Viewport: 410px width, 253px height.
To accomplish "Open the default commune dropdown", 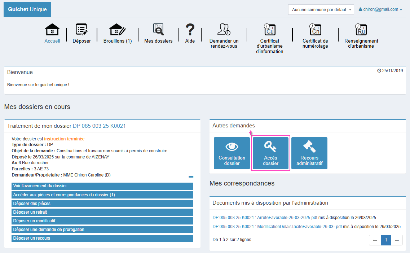I will tap(321, 10).
